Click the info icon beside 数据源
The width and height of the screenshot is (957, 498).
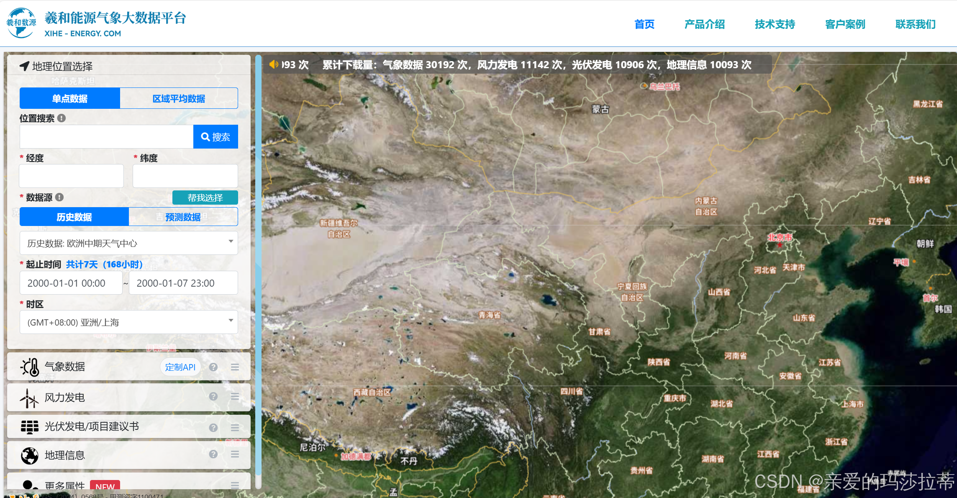pos(59,197)
